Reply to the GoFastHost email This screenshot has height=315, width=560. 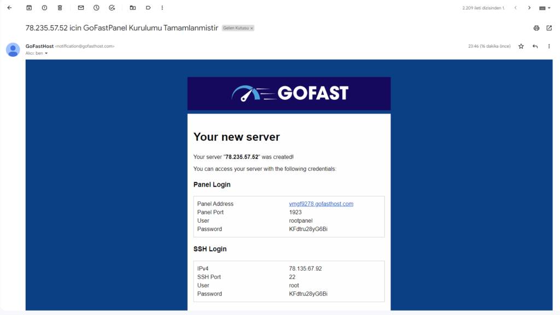(535, 46)
